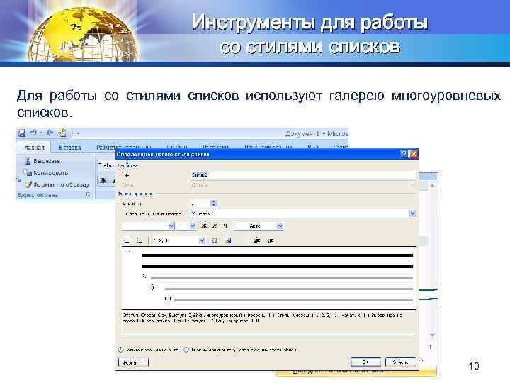Click the Undo arrow icon in Word title bar
Screen dimensions: 510x383
[x=33, y=133]
